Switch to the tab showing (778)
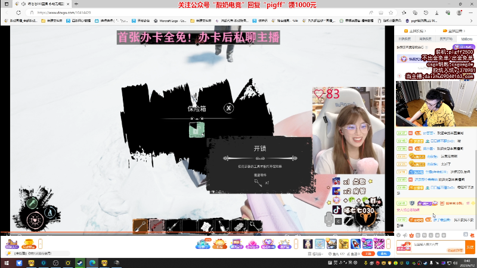The image size is (477, 268). [x=446, y=39]
